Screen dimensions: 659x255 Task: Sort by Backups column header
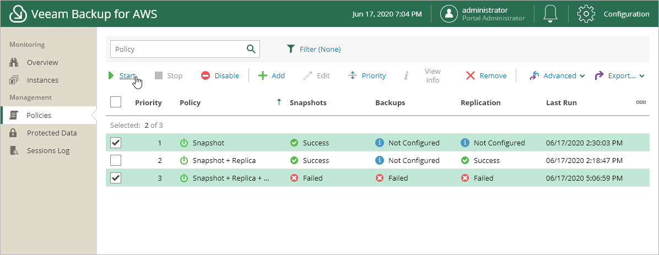pyautogui.click(x=390, y=102)
